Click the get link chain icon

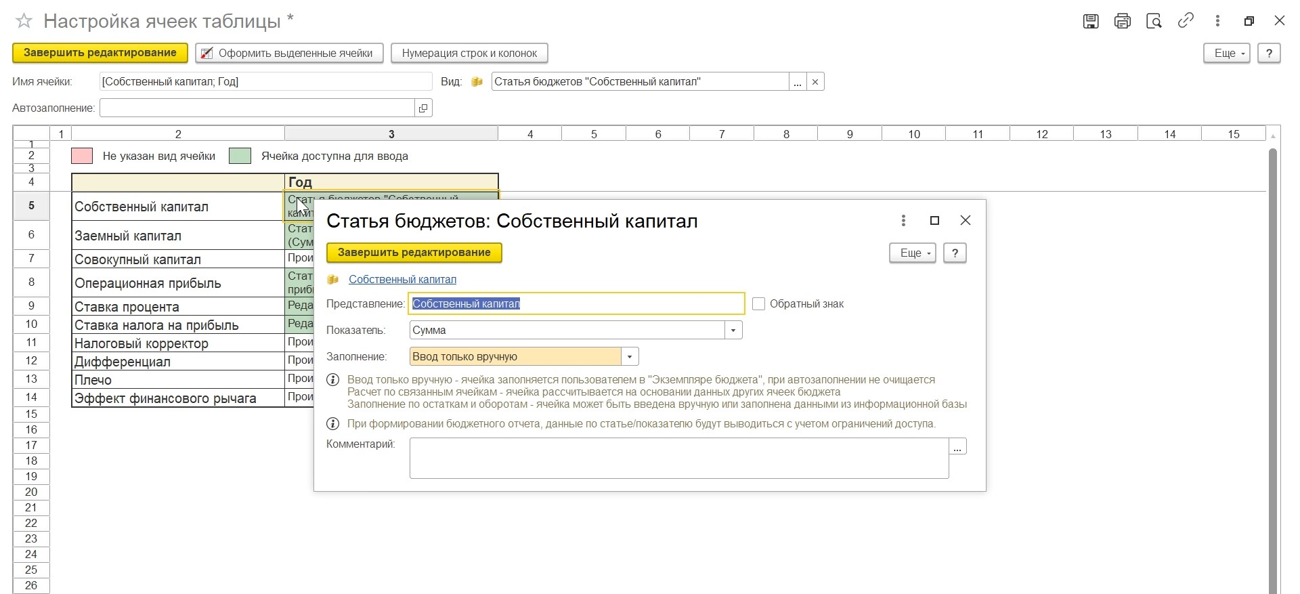pyautogui.click(x=1186, y=21)
